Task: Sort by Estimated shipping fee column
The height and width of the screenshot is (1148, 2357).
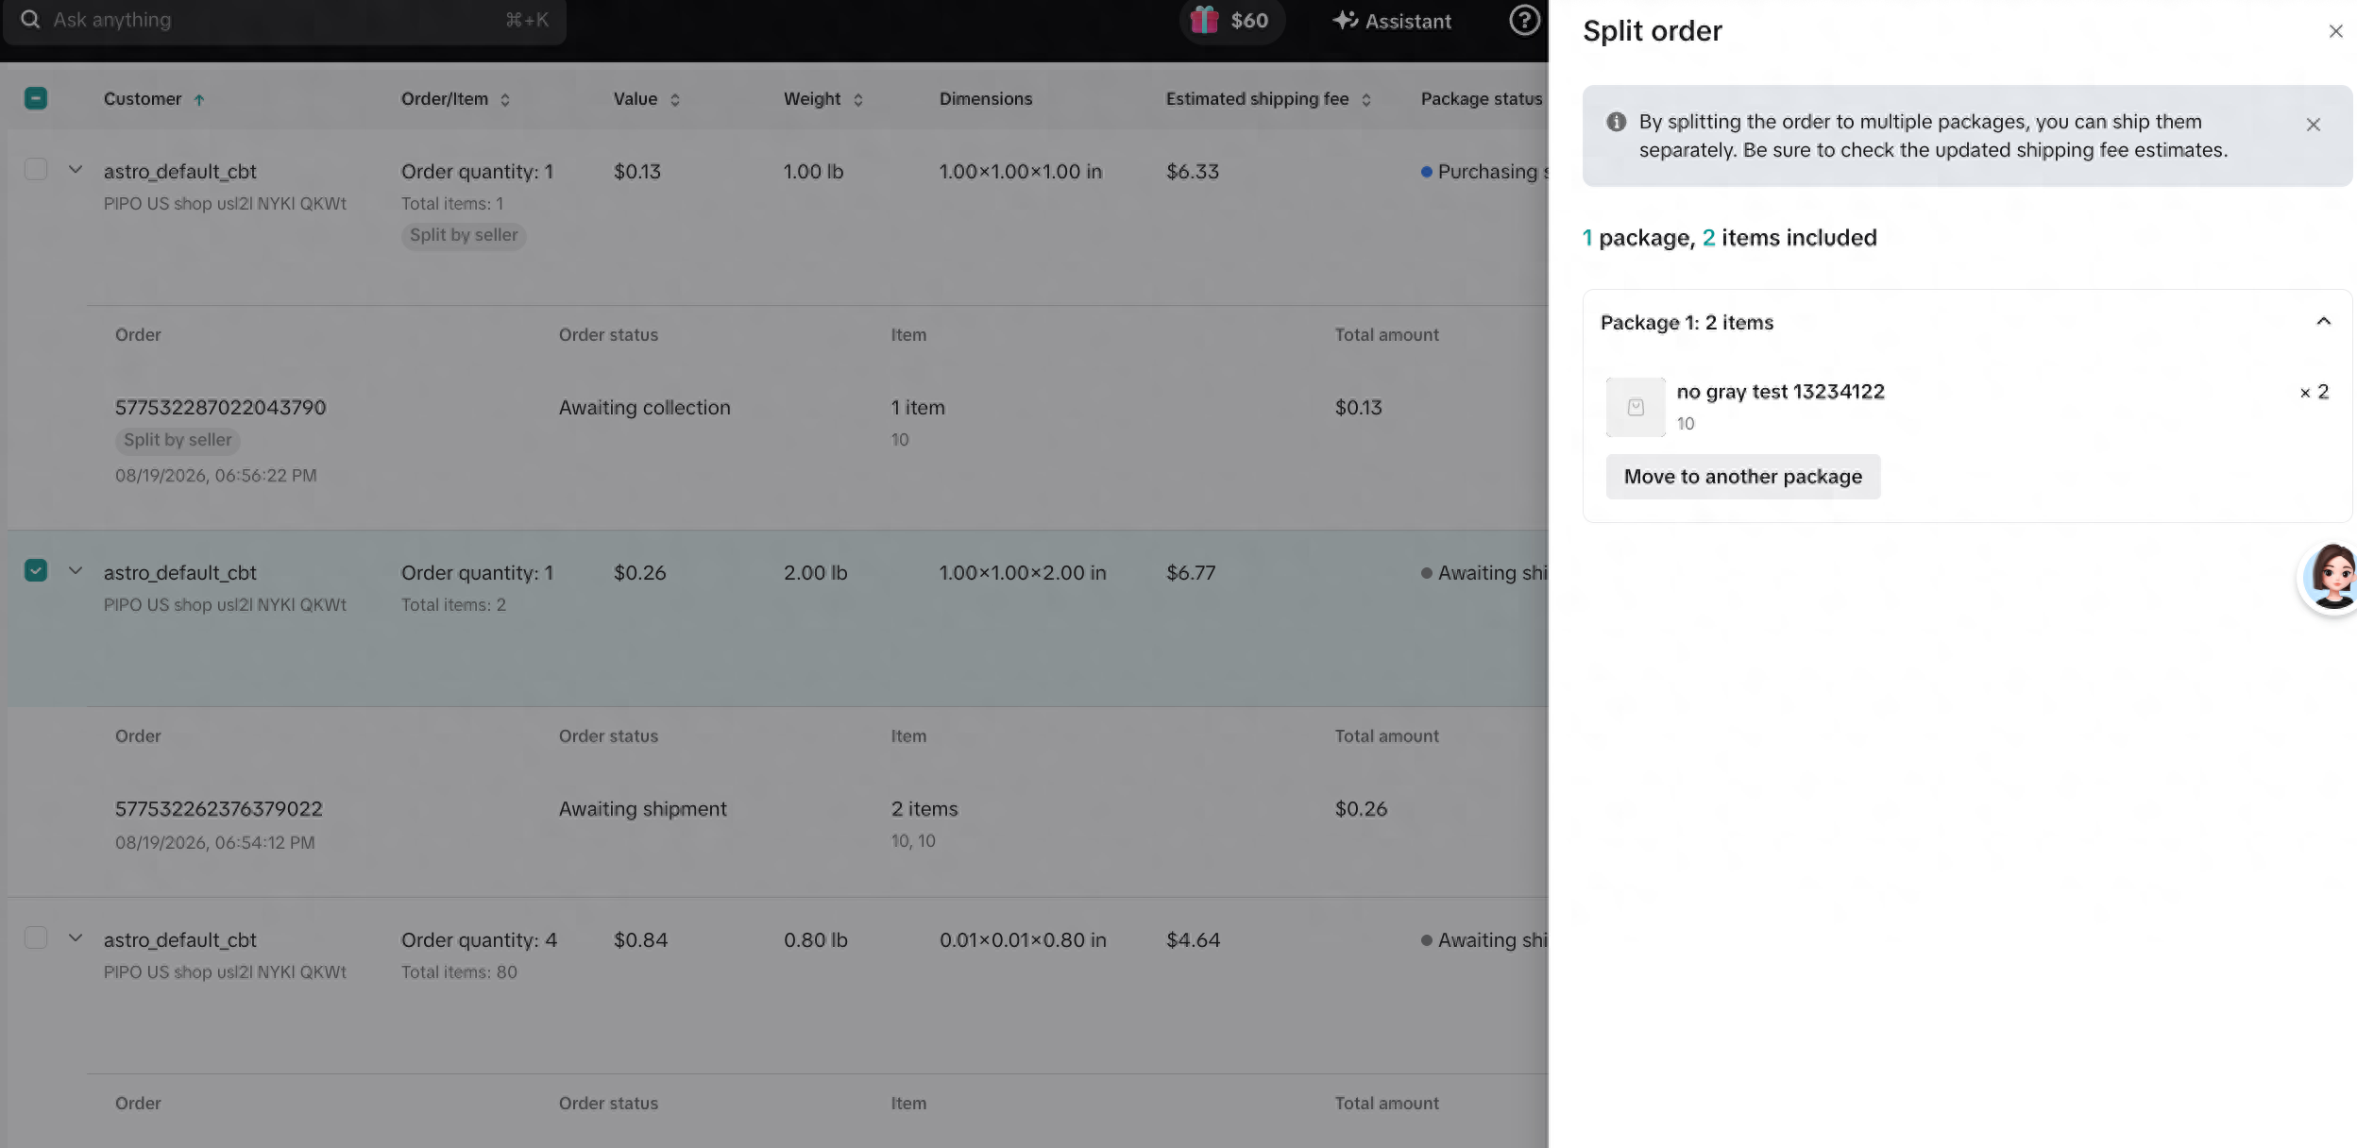Action: tap(1366, 100)
